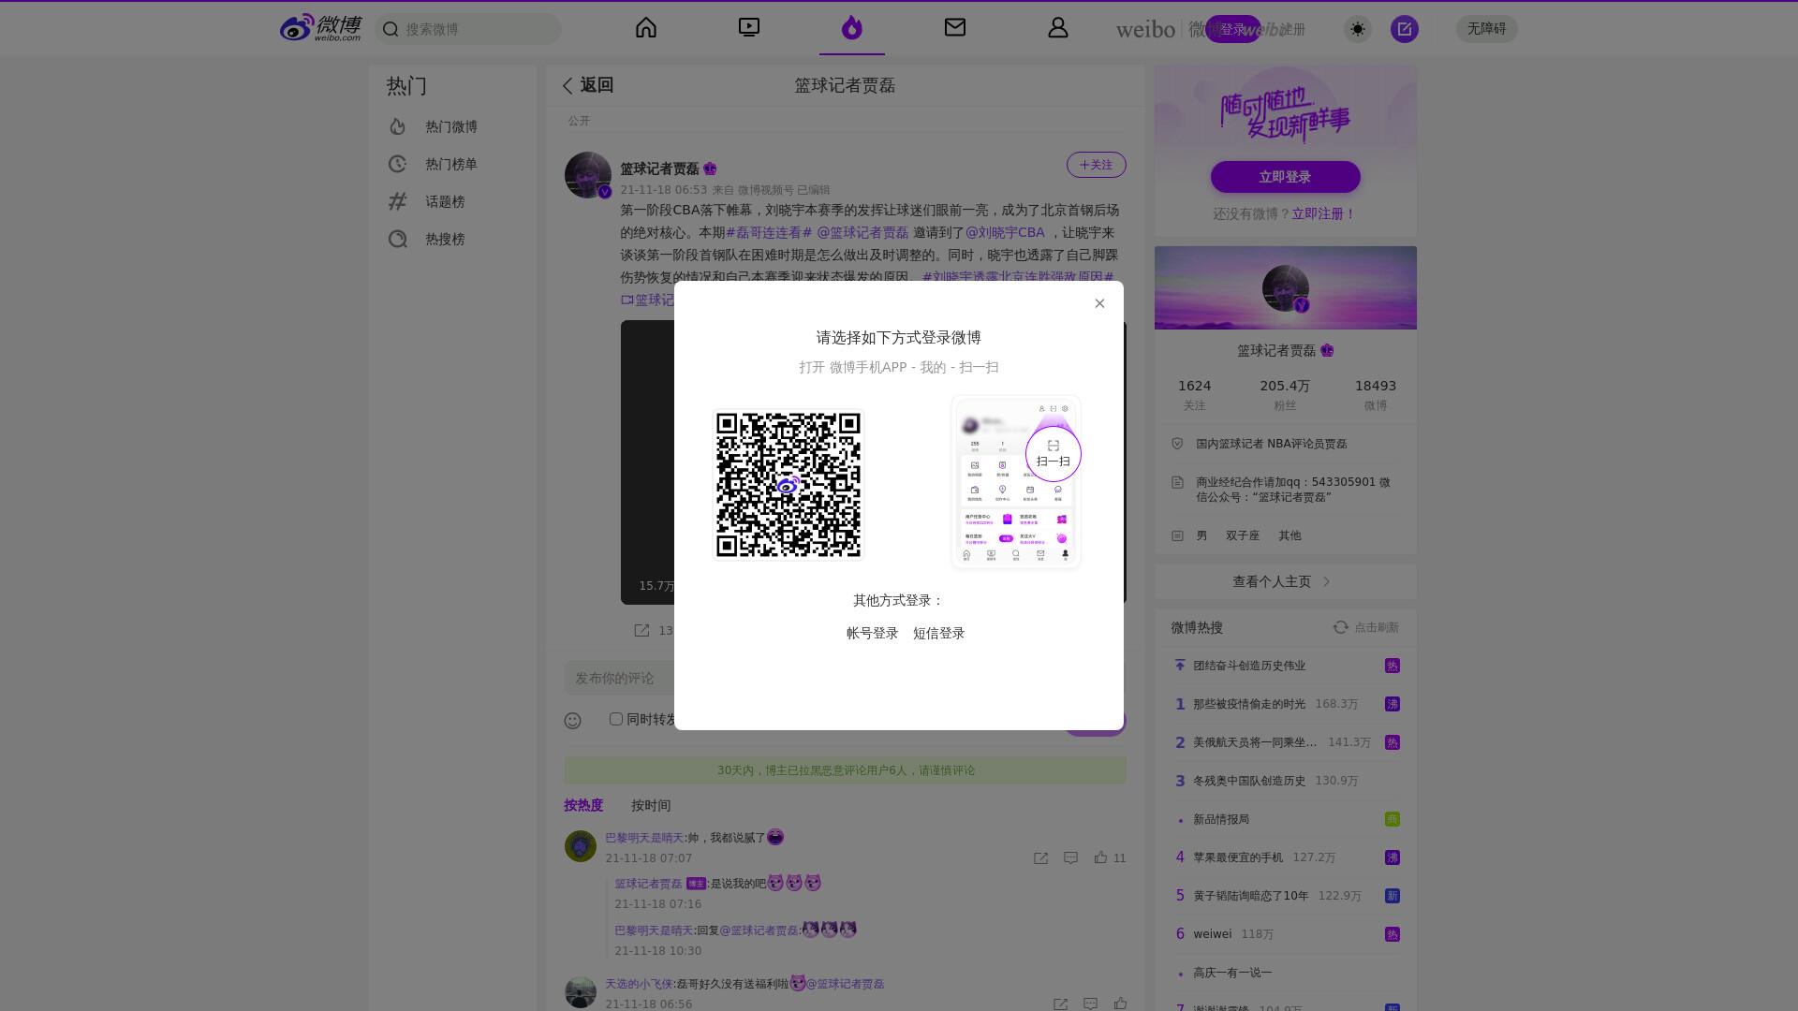This screenshot has width=1798, height=1011.
Task: Open the Weibo home feed icon
Action: click(646, 28)
